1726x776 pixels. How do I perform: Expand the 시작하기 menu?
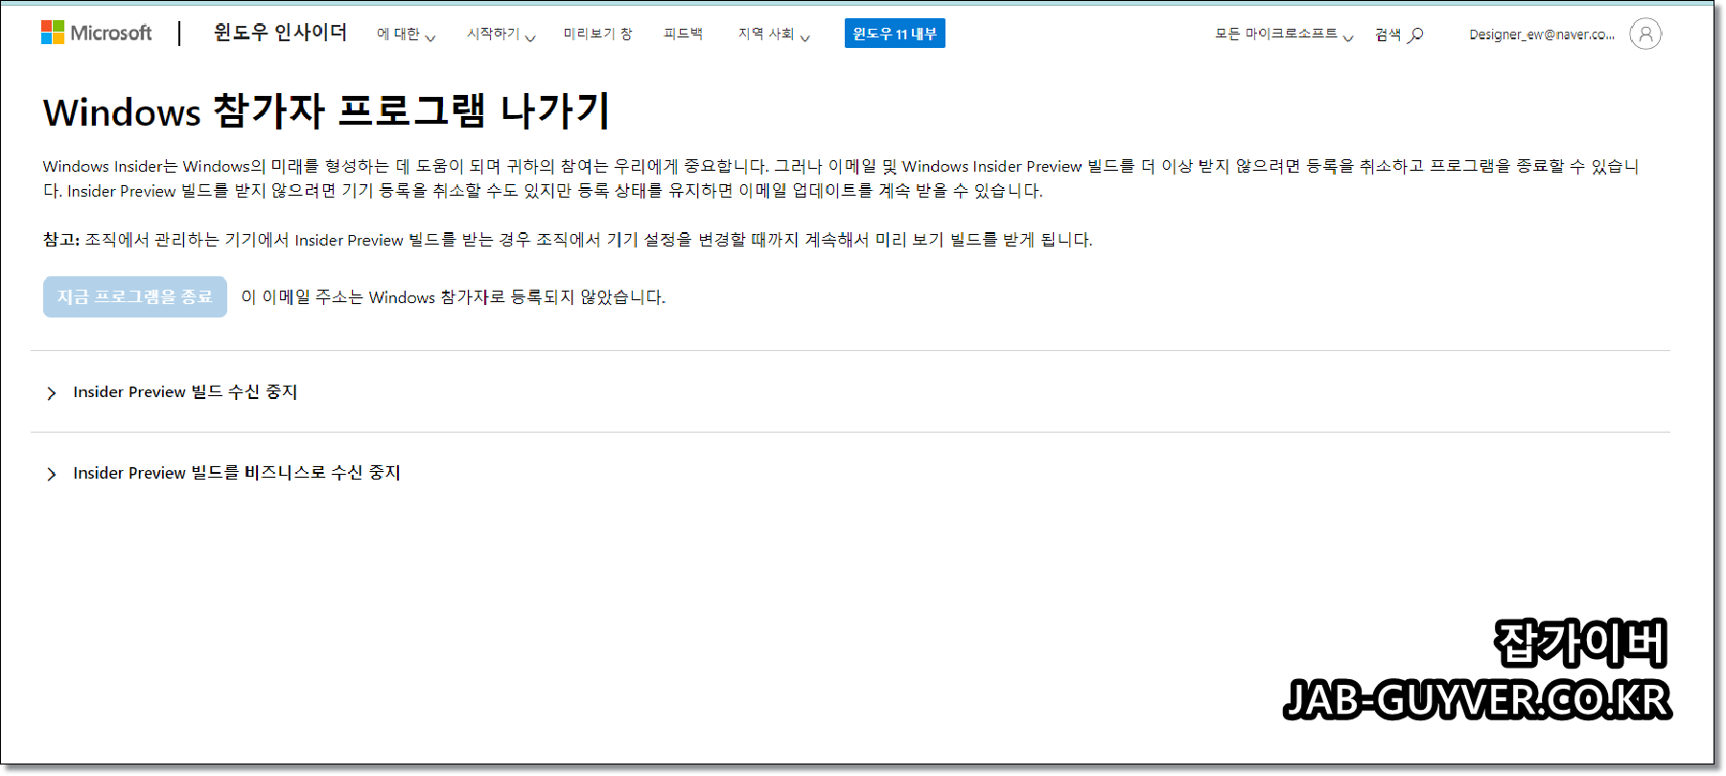click(x=501, y=35)
